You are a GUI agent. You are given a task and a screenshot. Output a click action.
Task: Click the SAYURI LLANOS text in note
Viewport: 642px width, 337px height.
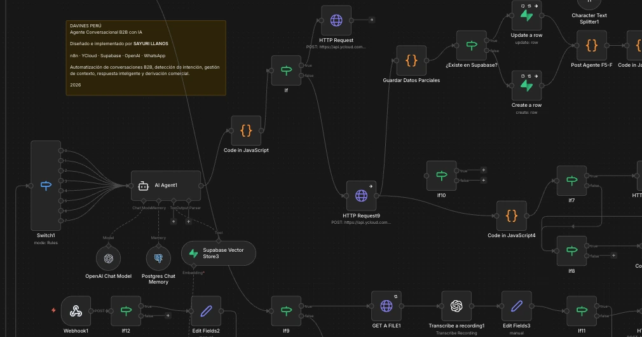point(151,43)
